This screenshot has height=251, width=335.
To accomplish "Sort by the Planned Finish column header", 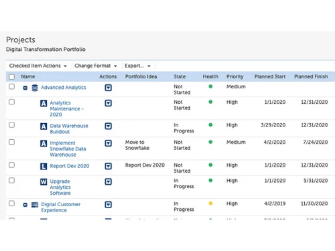I will coord(311,76).
